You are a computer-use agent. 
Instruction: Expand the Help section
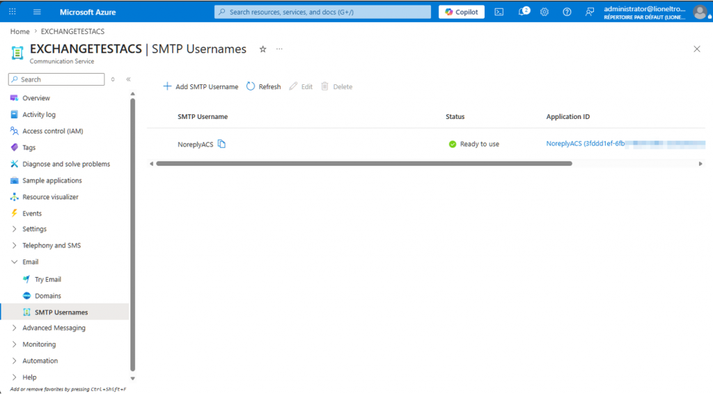click(14, 377)
